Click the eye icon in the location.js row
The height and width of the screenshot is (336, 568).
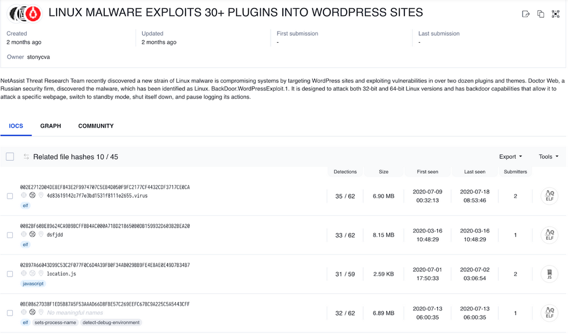point(24,274)
